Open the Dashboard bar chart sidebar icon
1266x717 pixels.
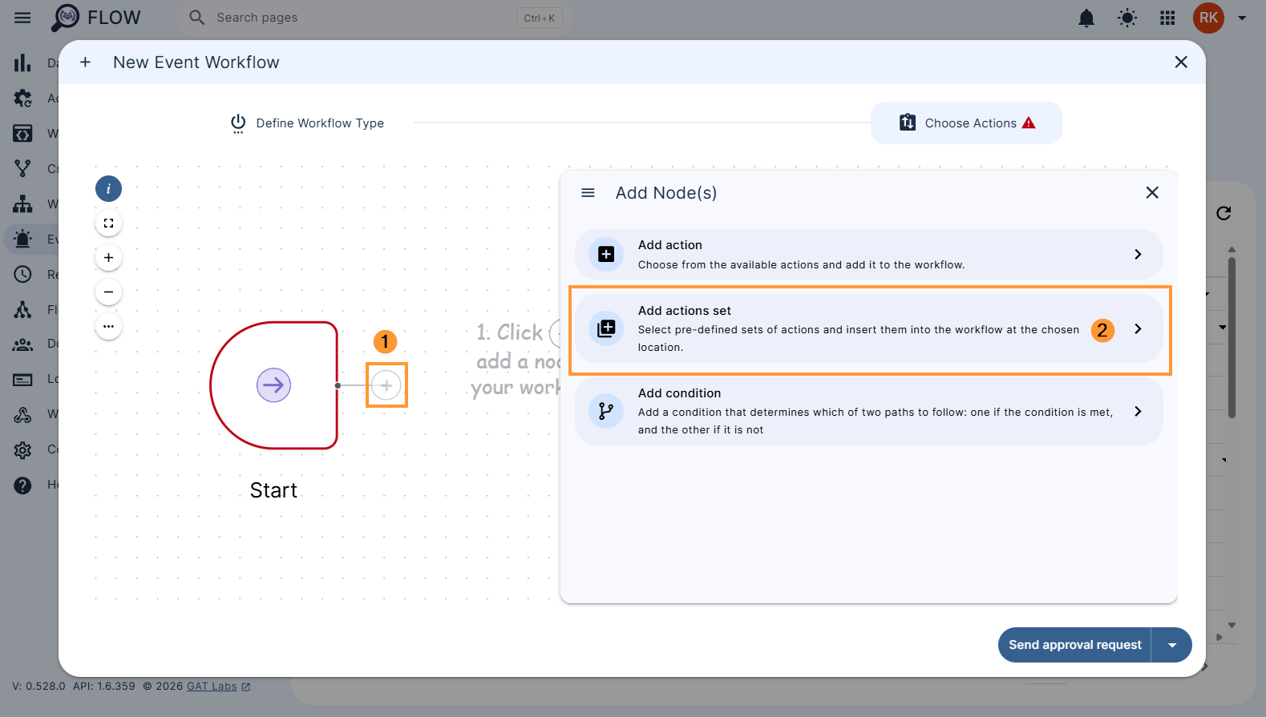tap(22, 62)
